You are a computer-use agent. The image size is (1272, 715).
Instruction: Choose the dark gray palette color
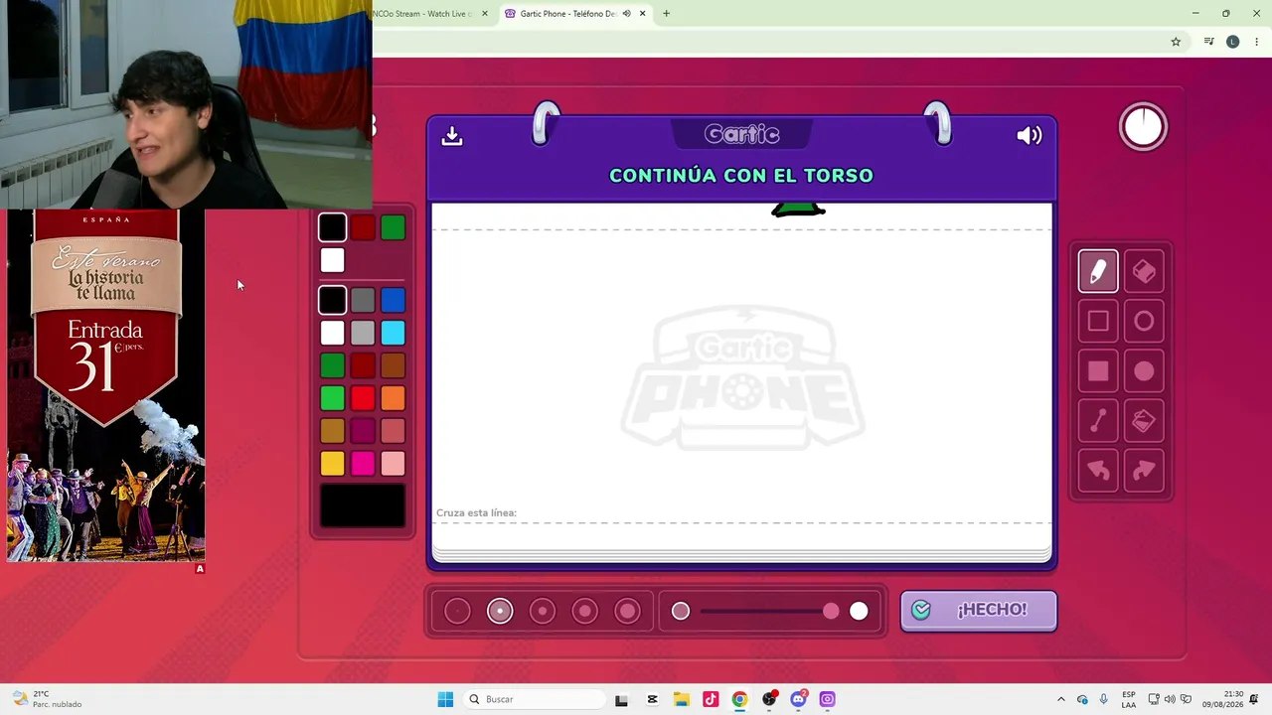click(x=363, y=300)
